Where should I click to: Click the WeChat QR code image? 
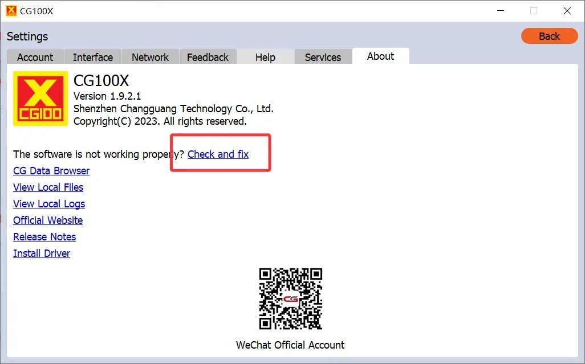tap(291, 298)
